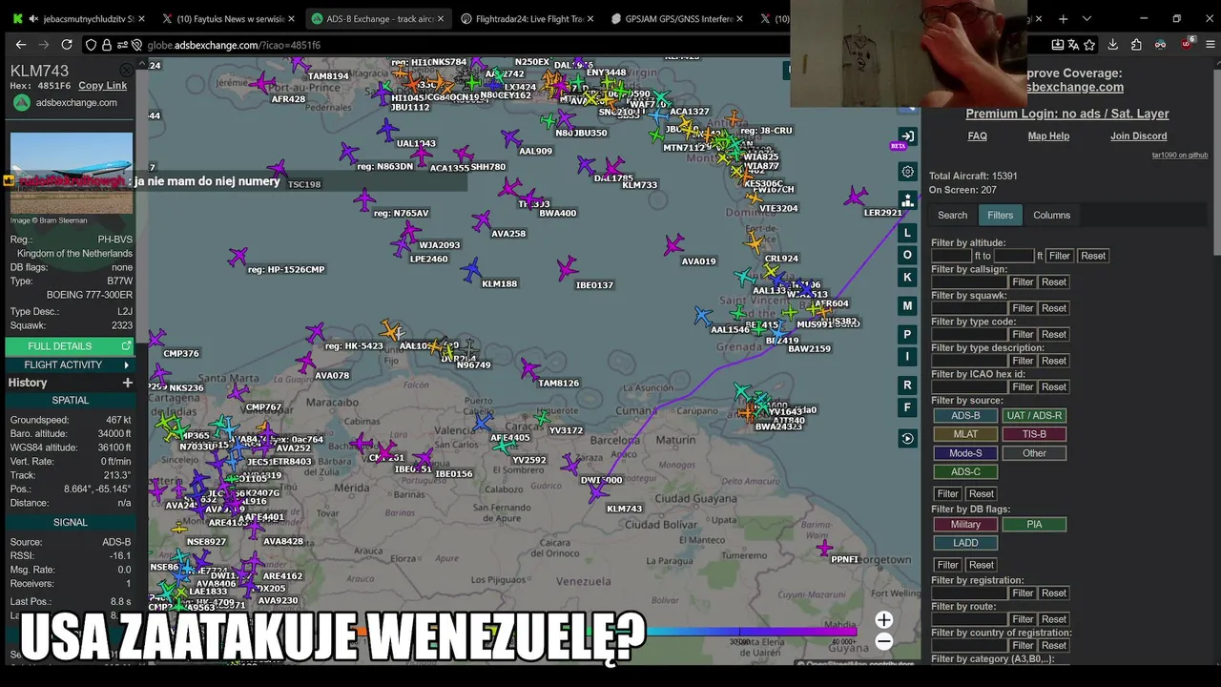The image size is (1221, 687).
Task: Select the IBE0137 aircraft icon
Action: pos(568,267)
